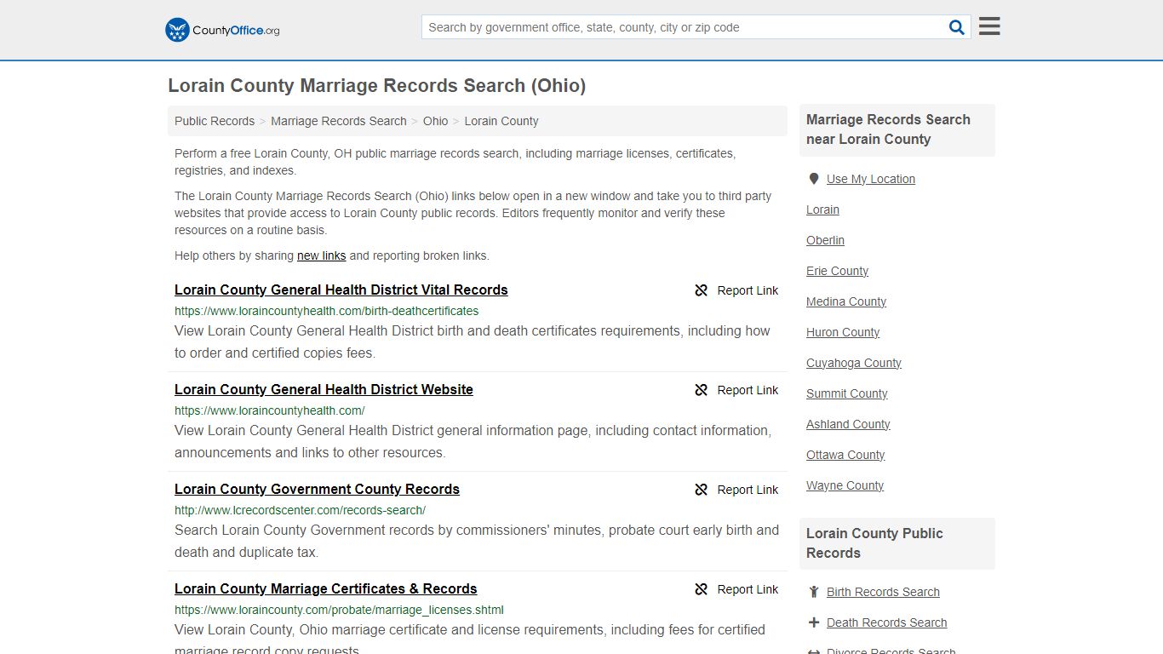Open Ashland County link
Viewport: 1163px width, 654px height.
(848, 424)
